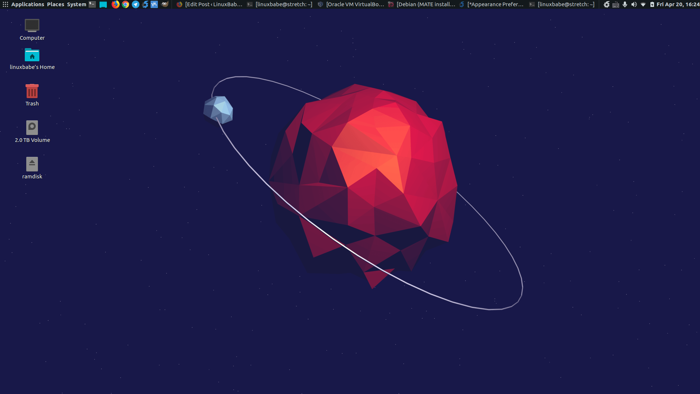Open the terminal launcher icon

93,4
